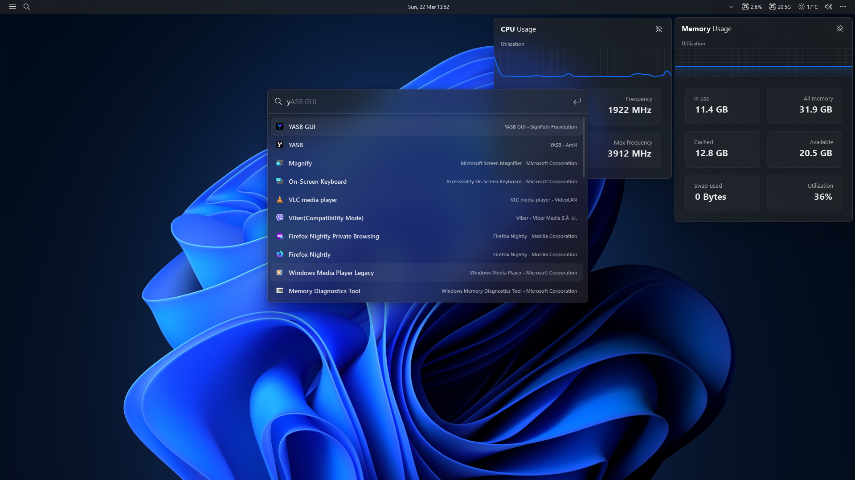The image size is (855, 480).
Task: Click the weather icon showing 17°C
Action: pos(808,7)
